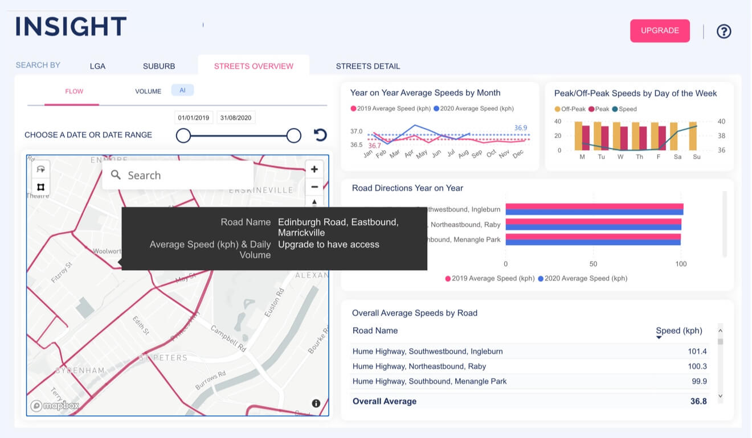Sort the table by Speed (kph) column

click(679, 331)
